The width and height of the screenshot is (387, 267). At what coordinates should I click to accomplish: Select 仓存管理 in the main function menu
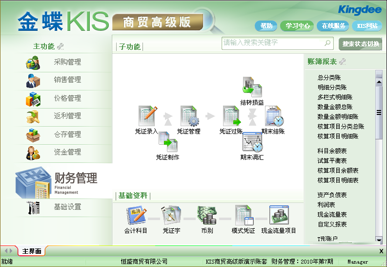[67, 134]
